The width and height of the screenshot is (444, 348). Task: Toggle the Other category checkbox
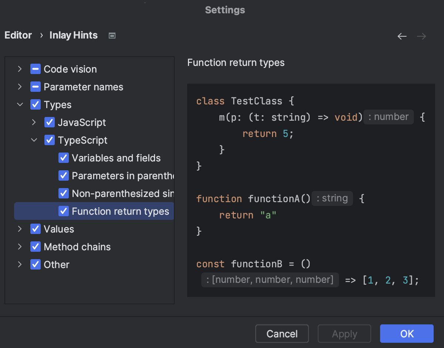[36, 264]
